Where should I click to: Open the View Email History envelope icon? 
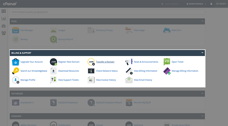pyautogui.click(x=129, y=80)
